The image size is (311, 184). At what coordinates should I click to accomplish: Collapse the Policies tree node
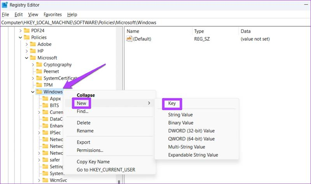pyautogui.click(x=20, y=37)
